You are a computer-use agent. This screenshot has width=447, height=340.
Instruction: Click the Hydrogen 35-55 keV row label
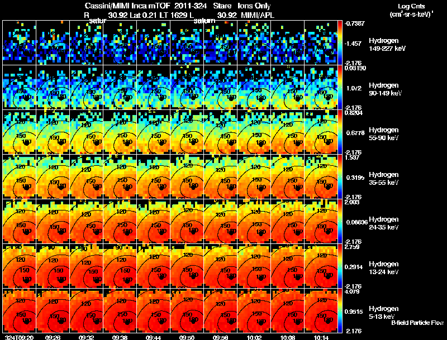click(x=384, y=179)
